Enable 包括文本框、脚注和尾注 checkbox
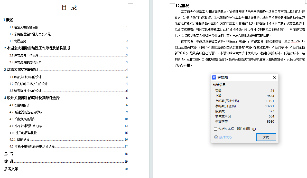Image resolution: width=307 pixels, height=178 pixels. 215,129
